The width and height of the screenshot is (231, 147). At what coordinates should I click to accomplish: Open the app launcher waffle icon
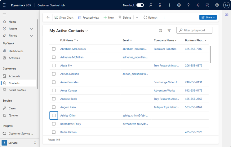click(5, 5)
